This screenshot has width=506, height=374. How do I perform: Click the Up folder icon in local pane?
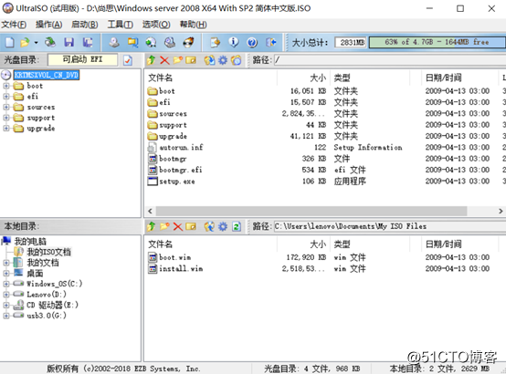coord(151,226)
